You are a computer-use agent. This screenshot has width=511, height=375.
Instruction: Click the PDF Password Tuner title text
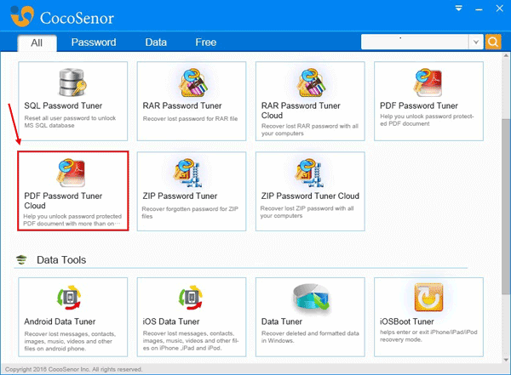[x=419, y=105]
